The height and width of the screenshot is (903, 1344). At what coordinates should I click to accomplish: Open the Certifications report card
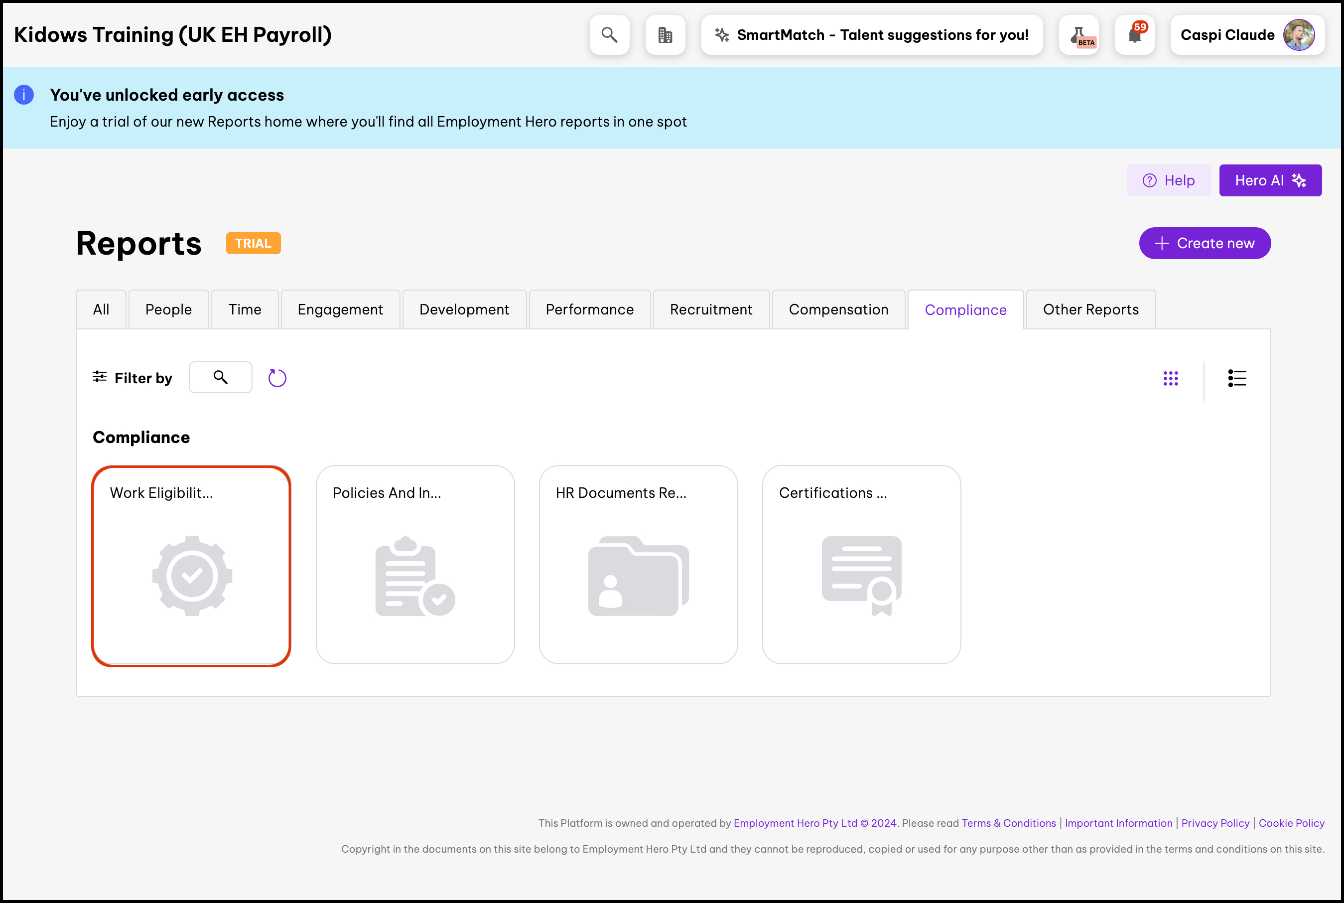[x=861, y=564]
